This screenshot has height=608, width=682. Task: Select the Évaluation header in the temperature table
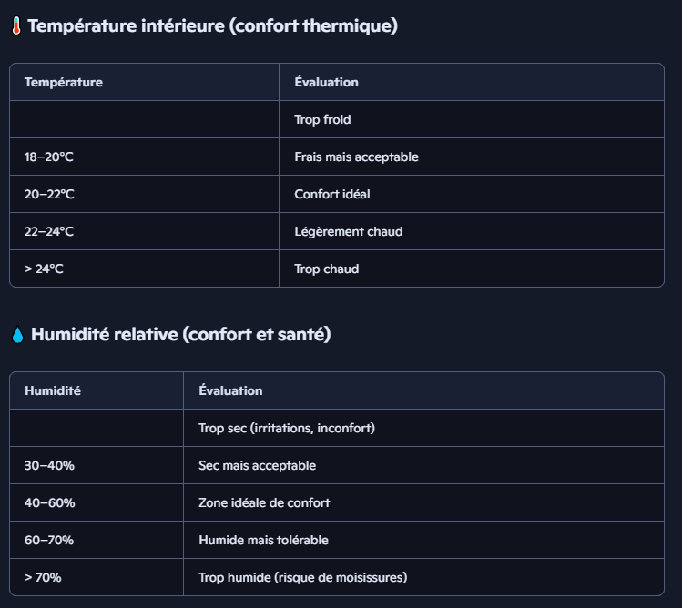coord(326,82)
